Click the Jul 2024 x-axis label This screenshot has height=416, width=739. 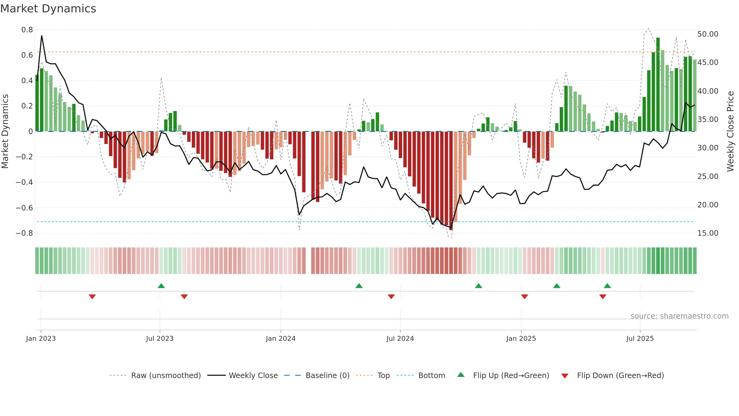point(400,338)
